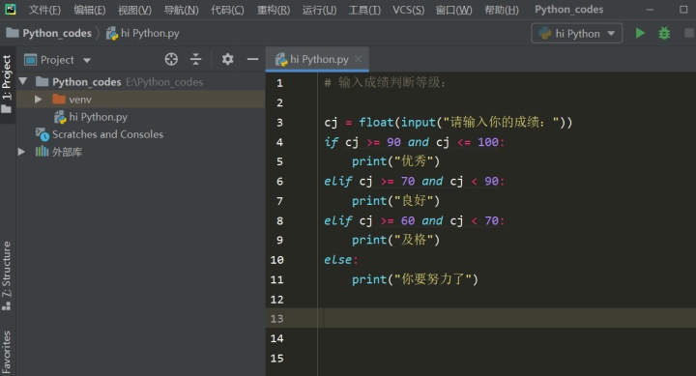
Task: Open the VCS(S) menu
Action: pos(408,10)
